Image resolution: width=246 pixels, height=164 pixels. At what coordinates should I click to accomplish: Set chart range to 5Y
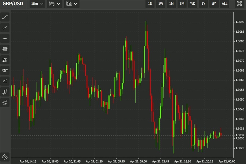[x=214, y=4]
